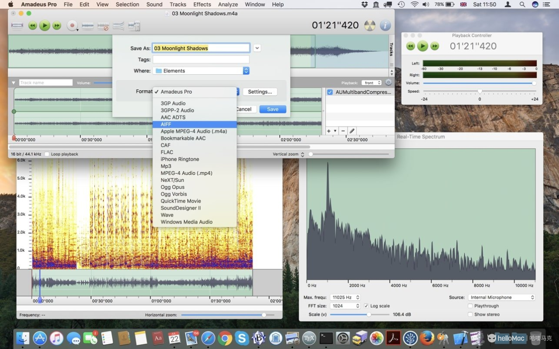559x349 pixels.
Task: Click the waveform overview toolbar icon
Action: pos(17,26)
